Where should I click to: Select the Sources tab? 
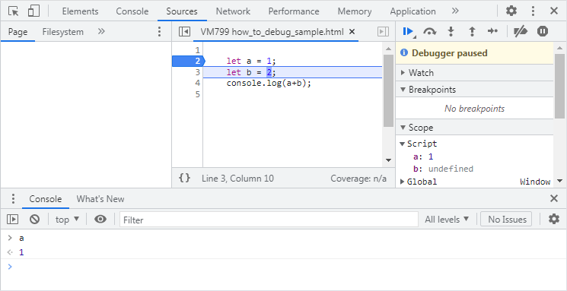coord(182,11)
